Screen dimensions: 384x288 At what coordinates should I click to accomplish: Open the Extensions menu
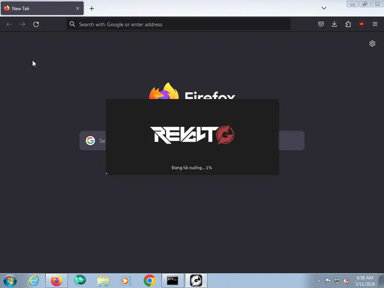pos(348,24)
